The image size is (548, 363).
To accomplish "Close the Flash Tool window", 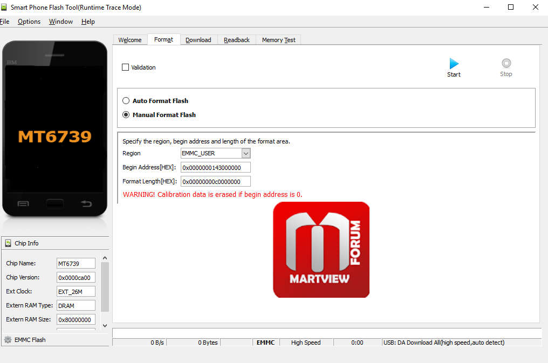I will [536, 7].
